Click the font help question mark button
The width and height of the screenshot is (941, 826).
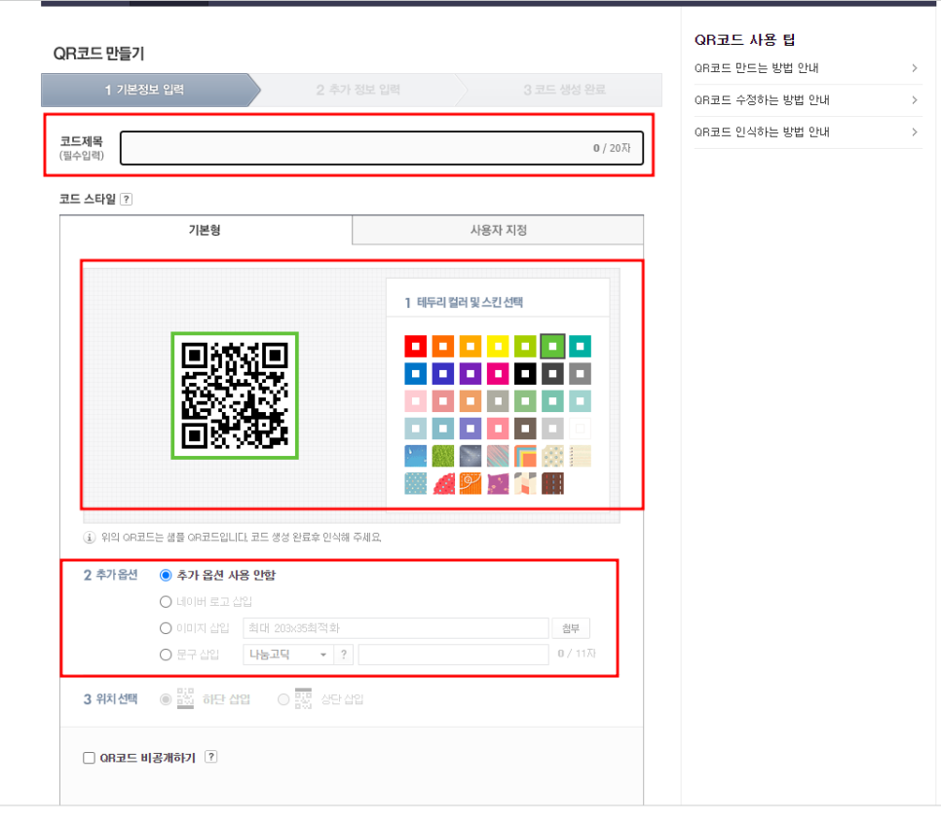(343, 655)
